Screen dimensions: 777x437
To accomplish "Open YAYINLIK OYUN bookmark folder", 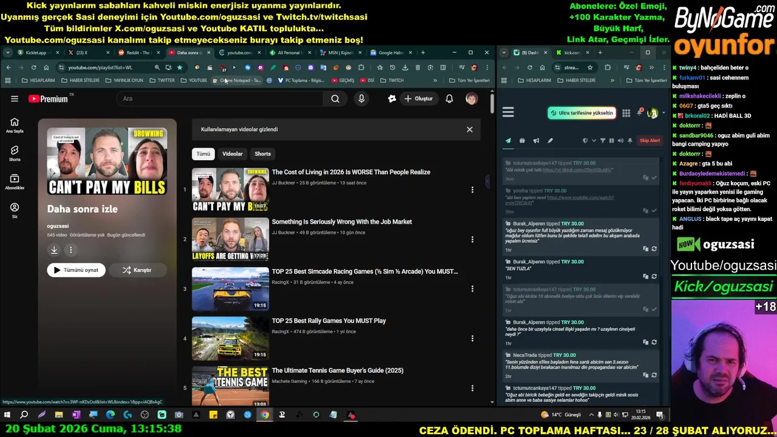I will (x=124, y=80).
